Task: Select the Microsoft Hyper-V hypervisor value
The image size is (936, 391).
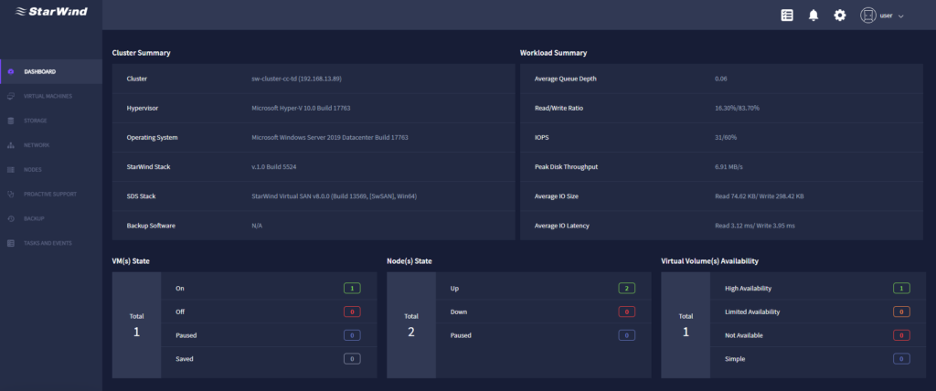Action: point(303,108)
